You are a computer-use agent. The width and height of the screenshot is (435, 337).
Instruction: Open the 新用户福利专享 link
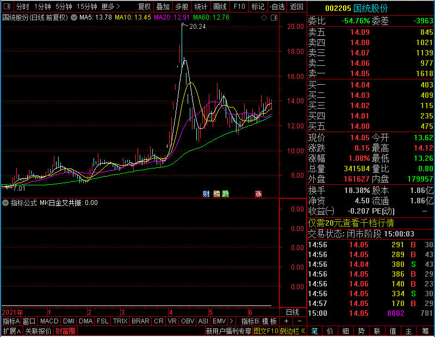point(228,331)
